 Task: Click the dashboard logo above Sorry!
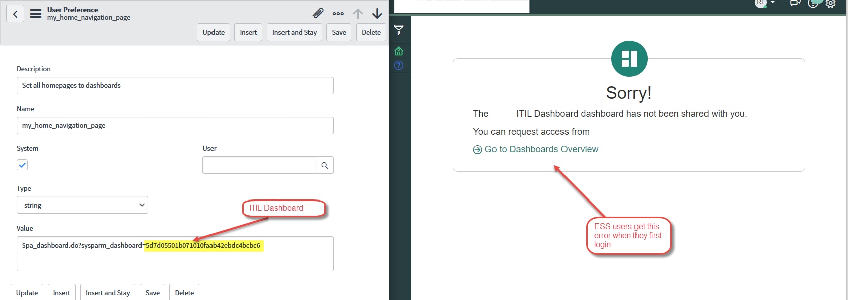(629, 59)
